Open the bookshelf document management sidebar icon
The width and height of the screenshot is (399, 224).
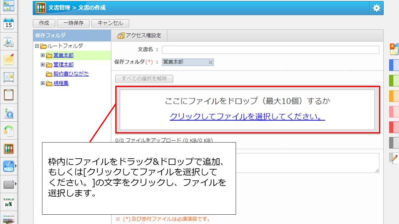(x=9, y=149)
